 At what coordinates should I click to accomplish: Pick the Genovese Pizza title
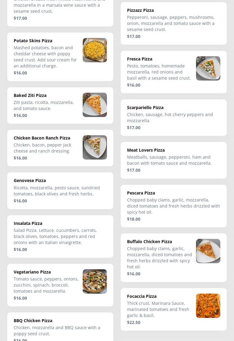[30, 181]
